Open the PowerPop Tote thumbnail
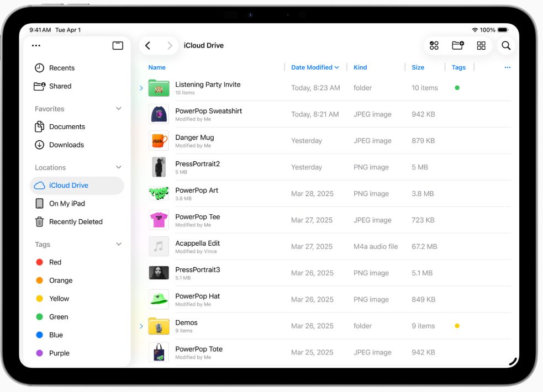Screen dimensions: 543x392 [159, 352]
